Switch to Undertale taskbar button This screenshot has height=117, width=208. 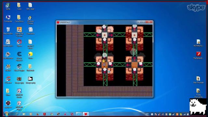coord(86,114)
